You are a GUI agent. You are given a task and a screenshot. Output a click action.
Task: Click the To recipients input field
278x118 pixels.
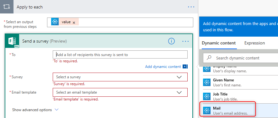pyautogui.click(x=120, y=54)
